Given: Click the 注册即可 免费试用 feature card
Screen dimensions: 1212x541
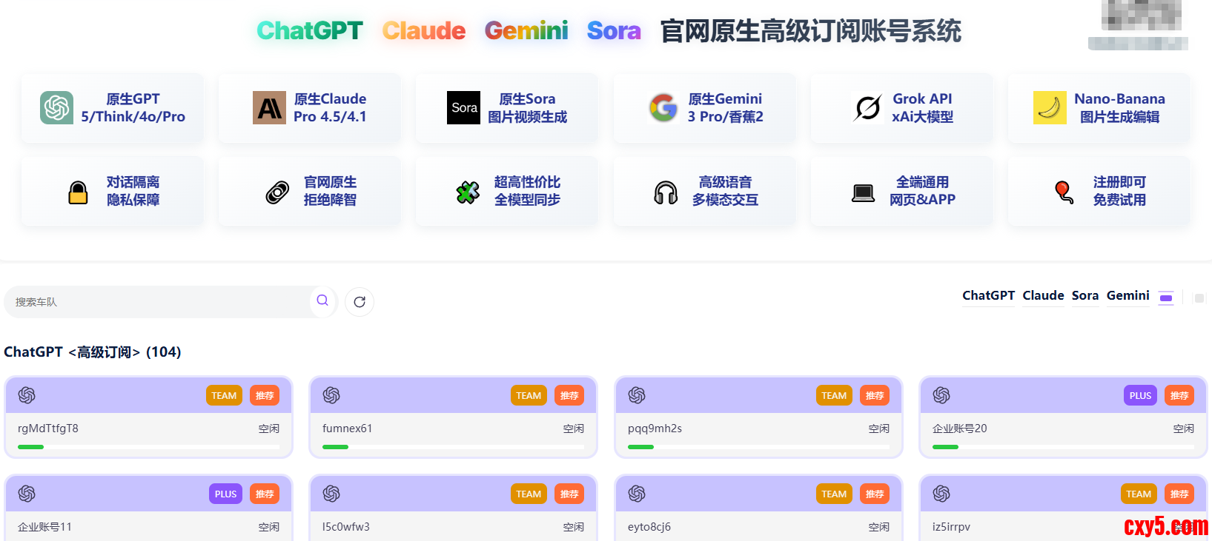Looking at the screenshot, I should pyautogui.click(x=1099, y=192).
